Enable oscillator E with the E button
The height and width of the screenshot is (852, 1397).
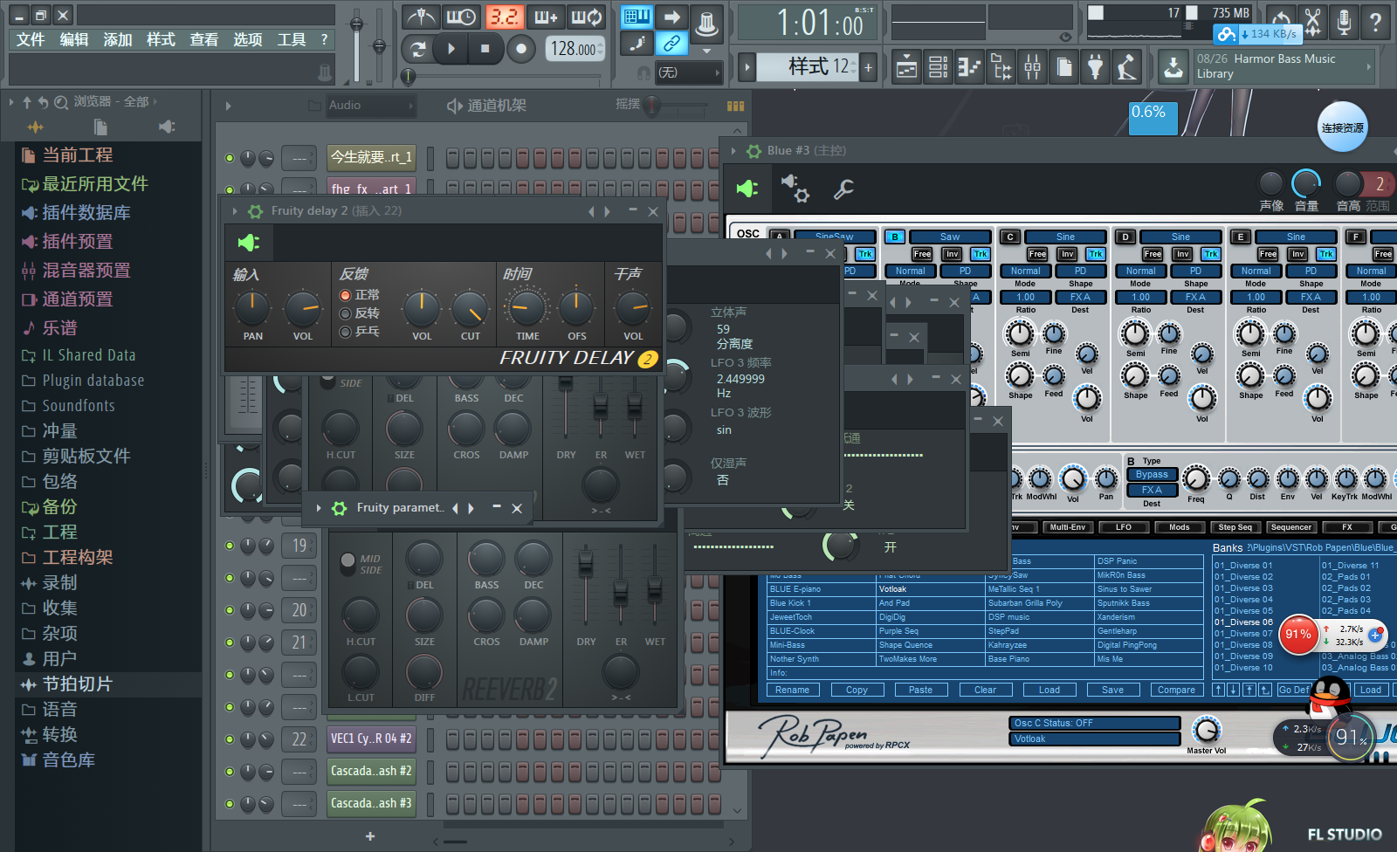pyautogui.click(x=1240, y=237)
